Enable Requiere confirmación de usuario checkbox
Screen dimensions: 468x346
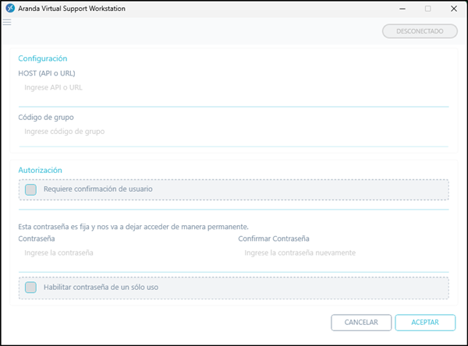coord(30,189)
